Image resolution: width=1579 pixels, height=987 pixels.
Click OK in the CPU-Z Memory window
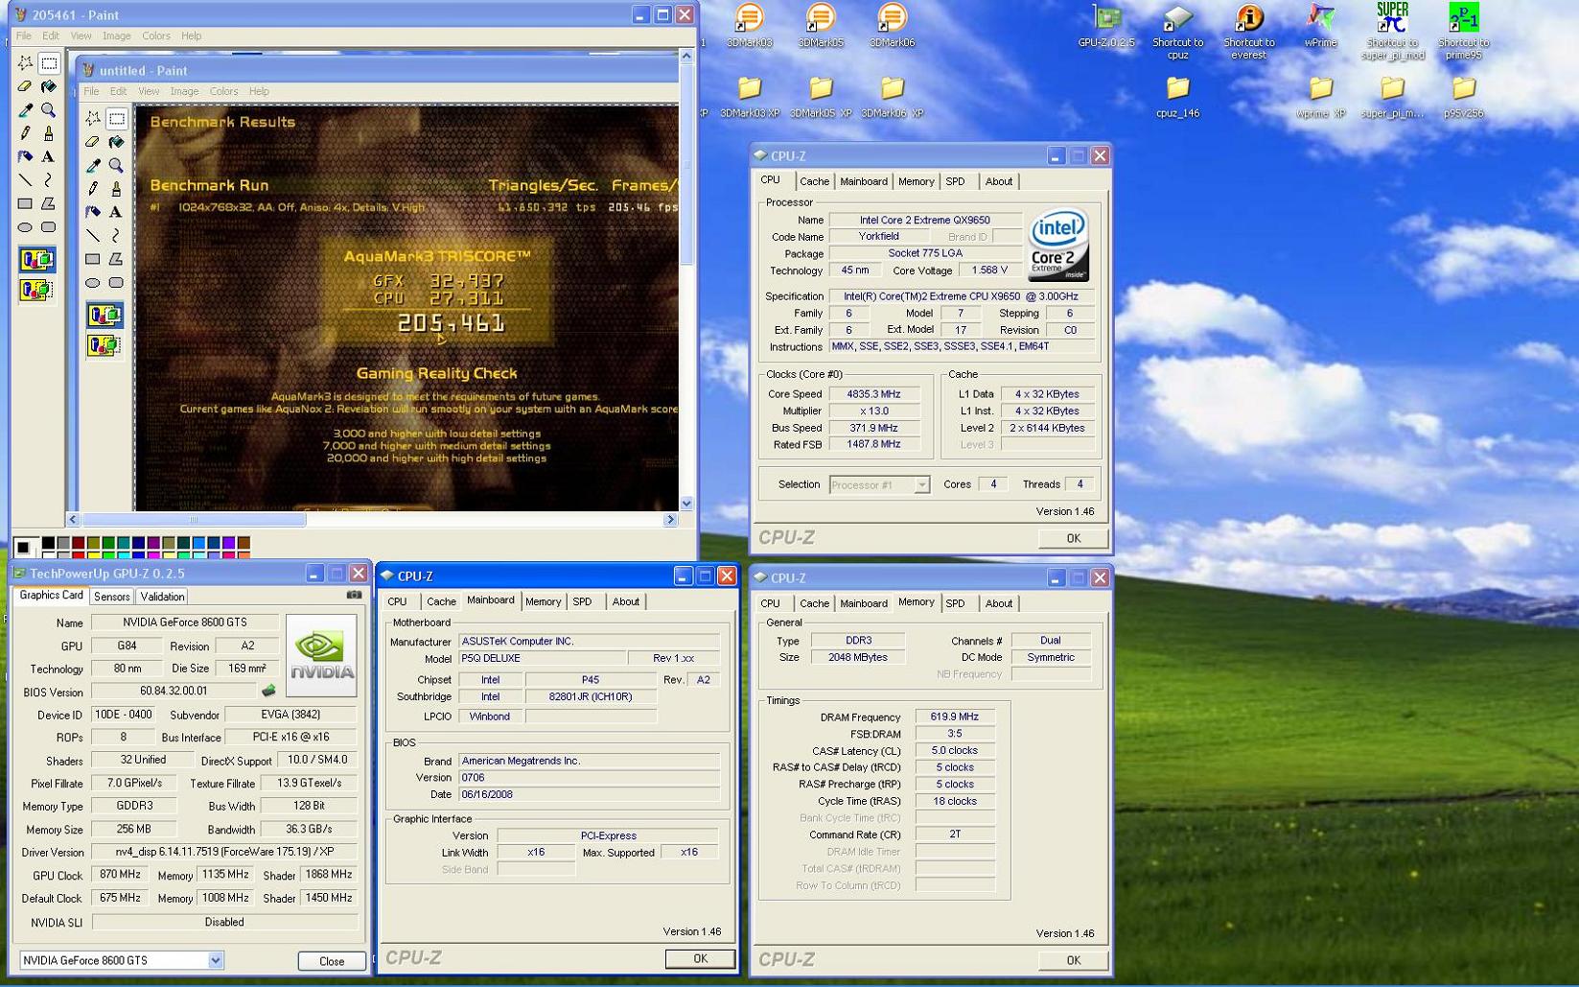[1073, 960]
